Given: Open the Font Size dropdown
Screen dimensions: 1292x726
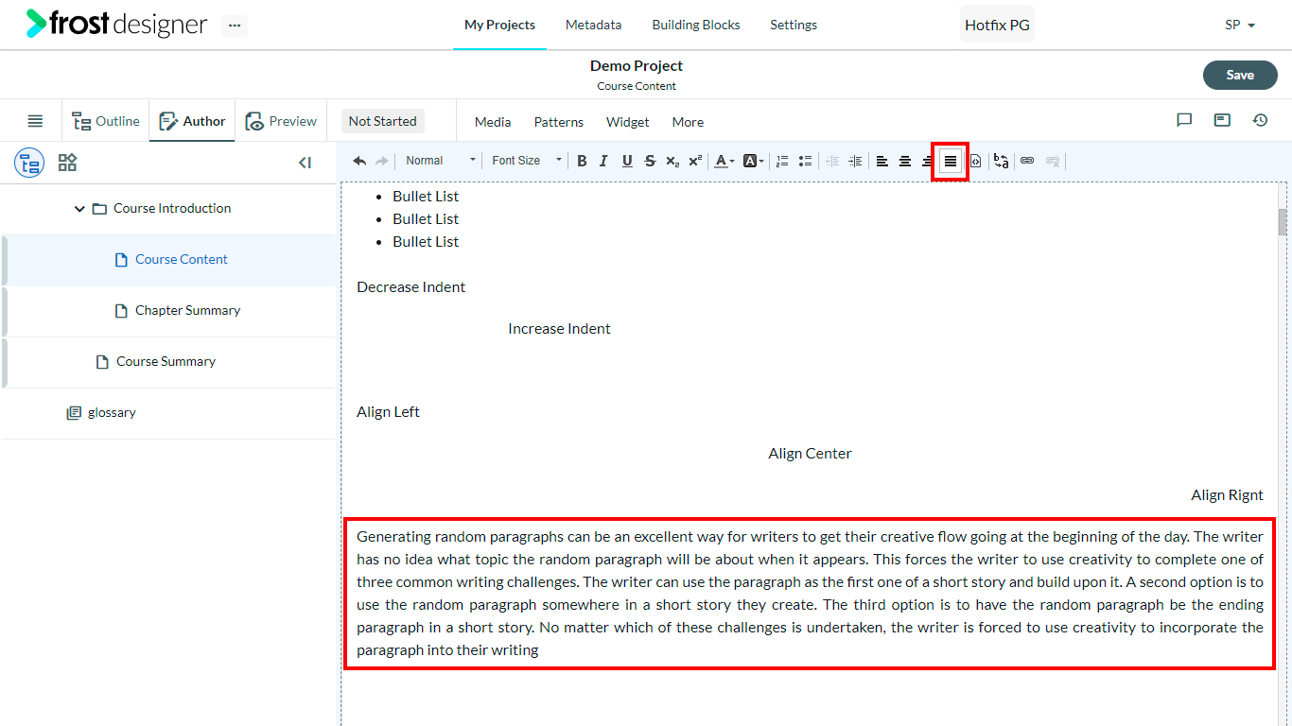Looking at the screenshot, I should (527, 161).
